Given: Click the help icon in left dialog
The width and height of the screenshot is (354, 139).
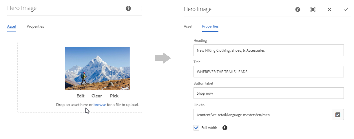Looking at the screenshot, I should [128, 8].
